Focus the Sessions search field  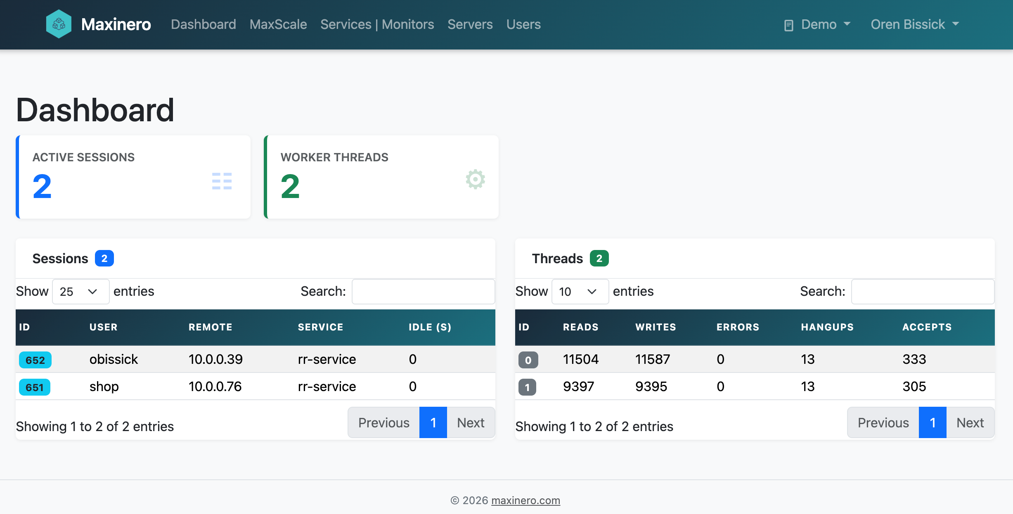[423, 292]
